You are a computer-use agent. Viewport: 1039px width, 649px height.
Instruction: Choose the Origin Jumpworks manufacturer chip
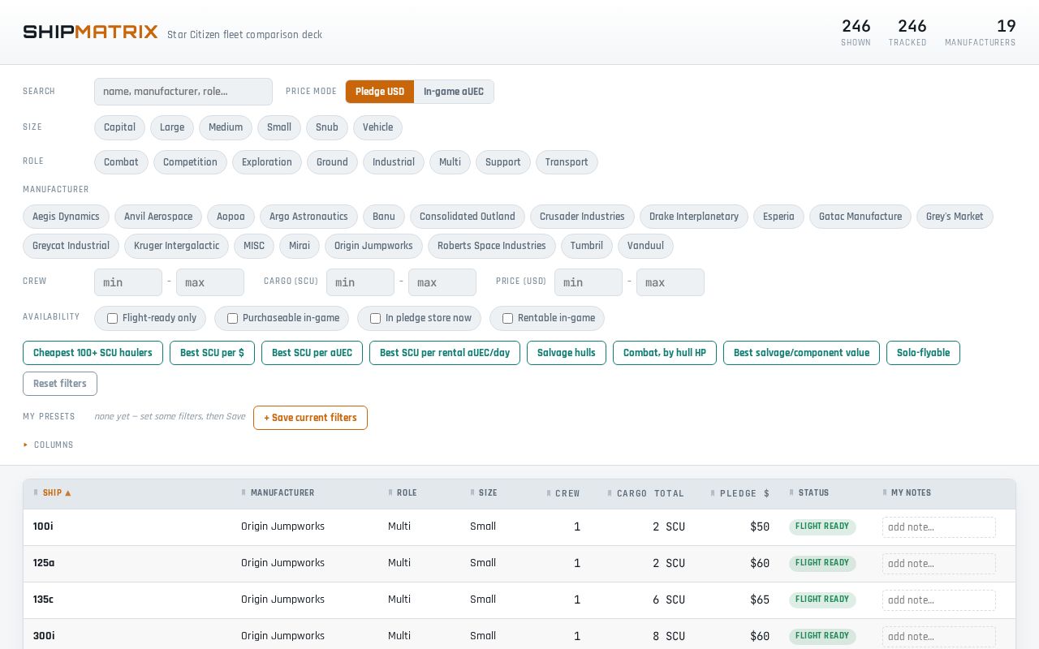(x=373, y=246)
